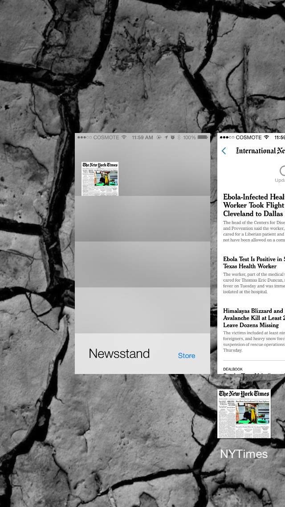This screenshot has height=507, width=285.
Task: Tap the NYTimes label under the app icon
Action: (x=244, y=454)
